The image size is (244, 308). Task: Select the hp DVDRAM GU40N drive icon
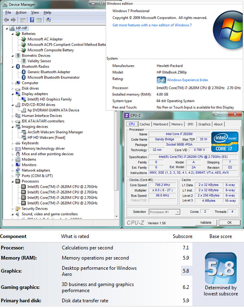24,110
